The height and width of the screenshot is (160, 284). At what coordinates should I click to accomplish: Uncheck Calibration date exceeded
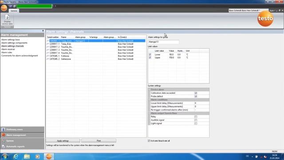196,93
